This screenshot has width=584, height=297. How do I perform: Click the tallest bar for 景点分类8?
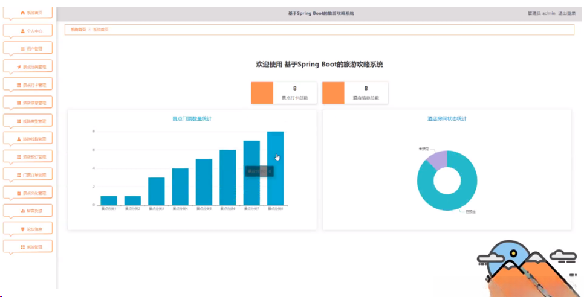point(276,168)
